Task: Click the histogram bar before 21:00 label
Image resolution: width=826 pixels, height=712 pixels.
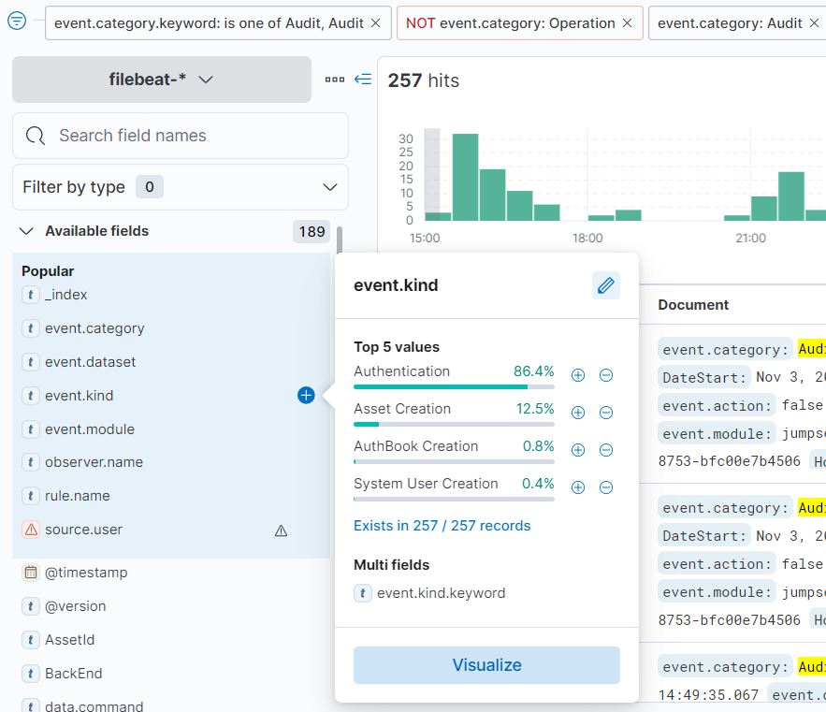Action: tap(736, 218)
